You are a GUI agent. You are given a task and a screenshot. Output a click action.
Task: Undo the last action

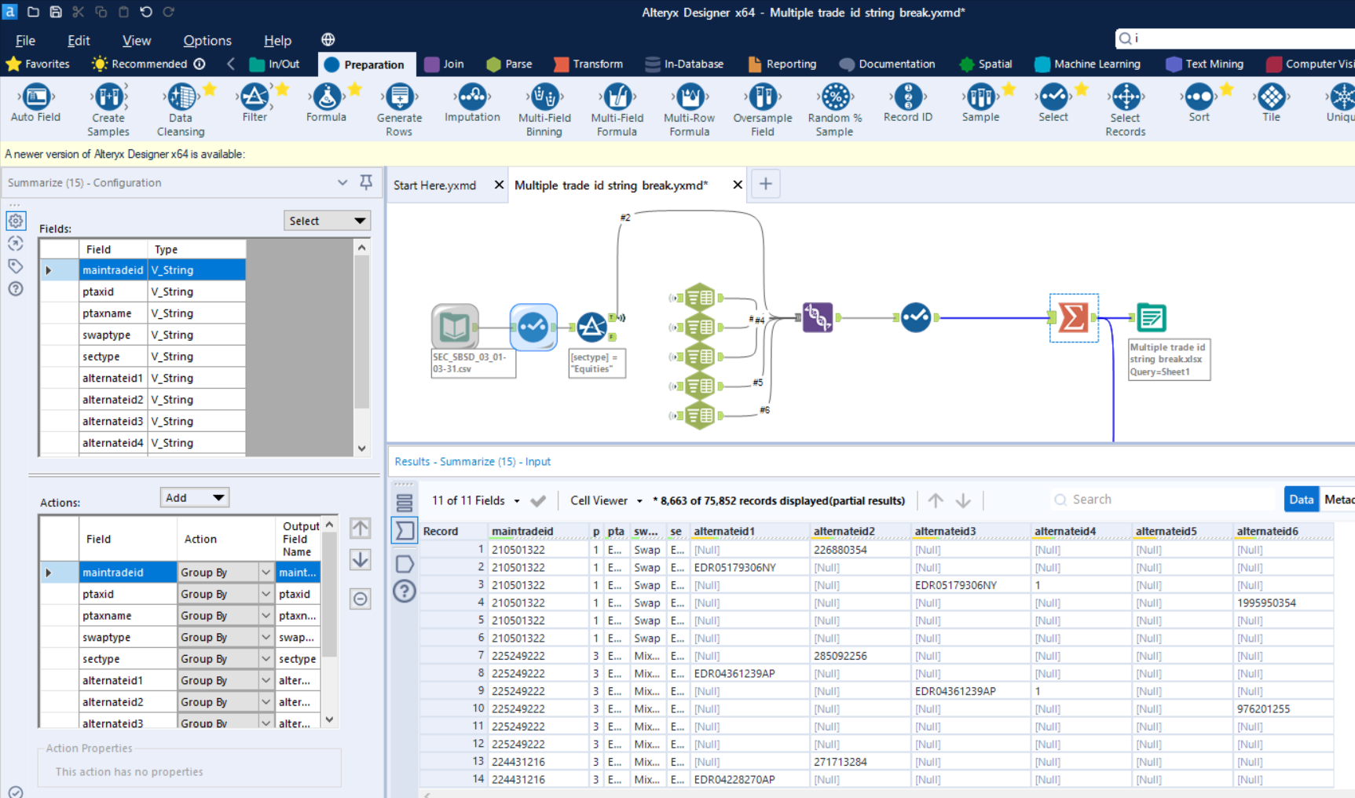click(146, 12)
